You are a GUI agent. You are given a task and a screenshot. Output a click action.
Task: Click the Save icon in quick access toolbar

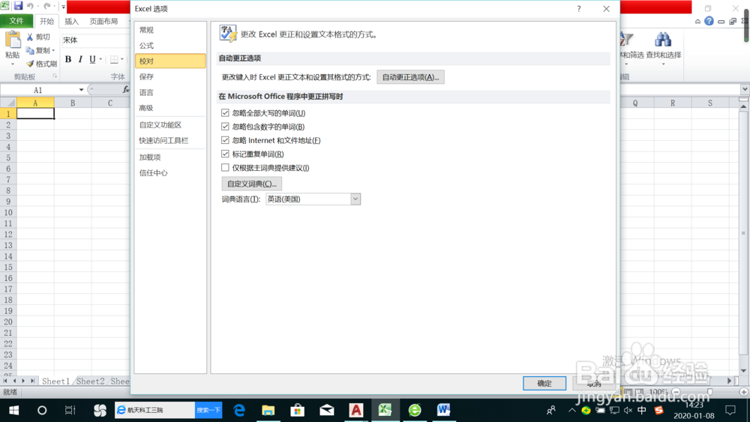(18, 6)
